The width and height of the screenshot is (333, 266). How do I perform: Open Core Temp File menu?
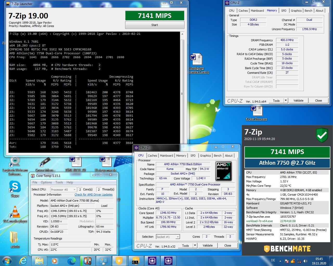35,182
